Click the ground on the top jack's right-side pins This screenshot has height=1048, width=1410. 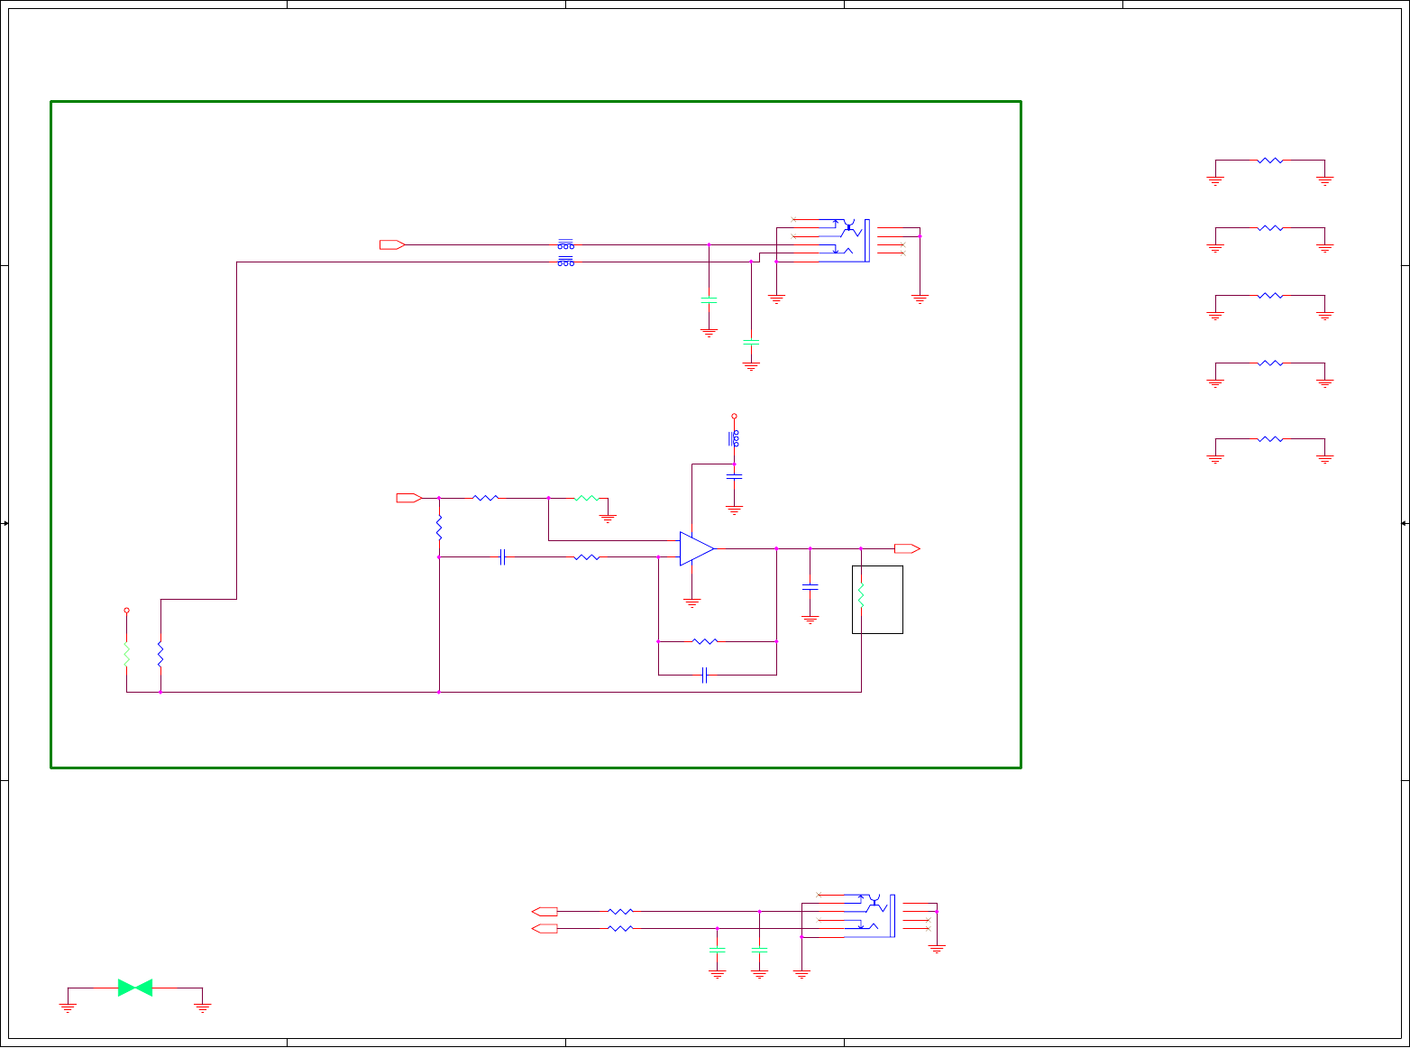point(920,299)
